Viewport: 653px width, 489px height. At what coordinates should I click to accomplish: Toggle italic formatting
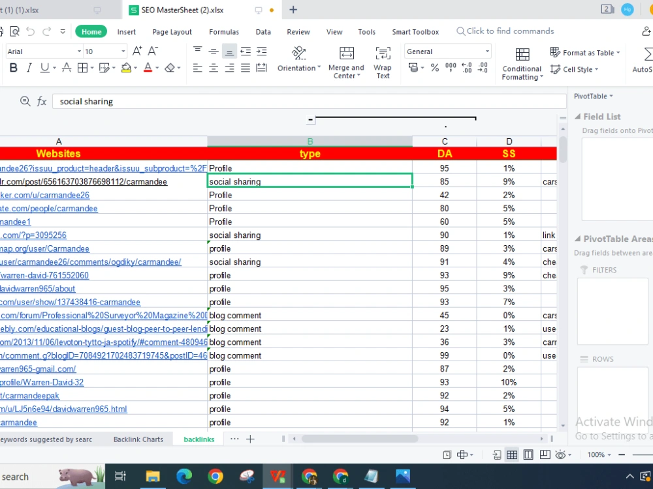(x=29, y=68)
